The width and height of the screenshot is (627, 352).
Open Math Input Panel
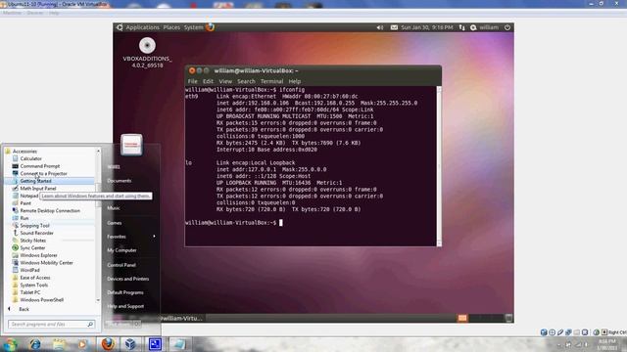click(37, 189)
